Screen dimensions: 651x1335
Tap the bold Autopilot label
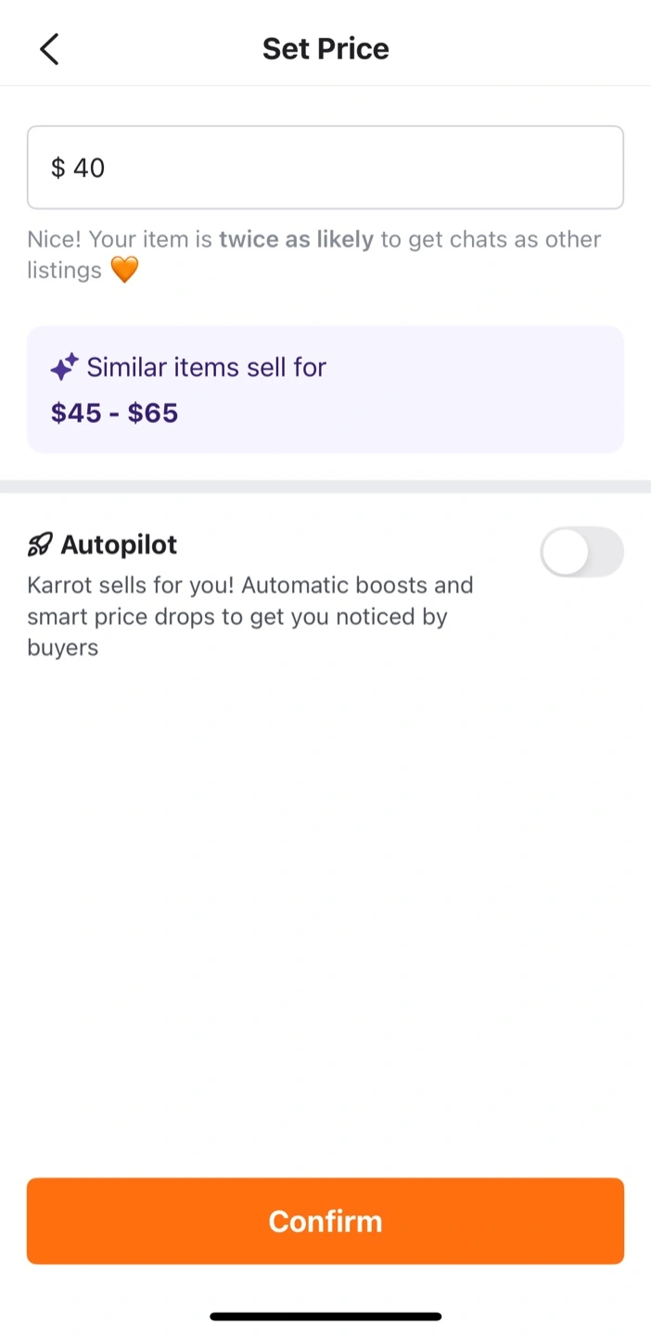pos(119,545)
